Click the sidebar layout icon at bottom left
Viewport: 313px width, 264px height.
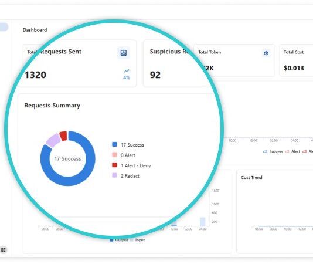4,249
